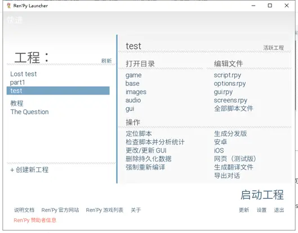Edit options.rpy file
The height and width of the screenshot is (233, 298).
pyautogui.click(x=230, y=83)
